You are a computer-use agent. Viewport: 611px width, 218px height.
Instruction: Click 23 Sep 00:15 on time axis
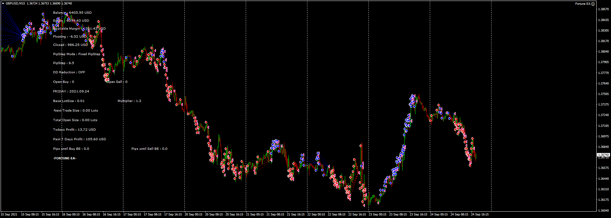(x=377, y=214)
